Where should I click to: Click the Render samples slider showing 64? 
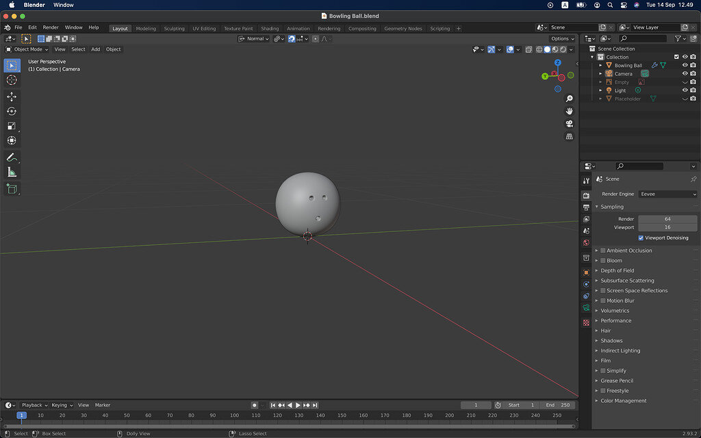coord(667,219)
